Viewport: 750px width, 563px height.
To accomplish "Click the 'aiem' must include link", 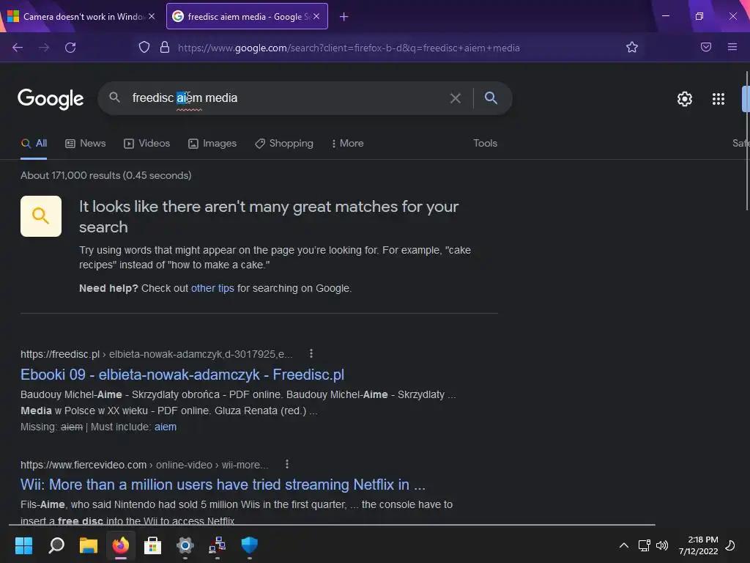I will coord(166,427).
